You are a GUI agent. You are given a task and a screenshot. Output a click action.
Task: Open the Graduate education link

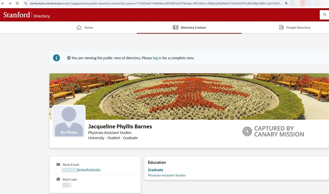pos(155,170)
